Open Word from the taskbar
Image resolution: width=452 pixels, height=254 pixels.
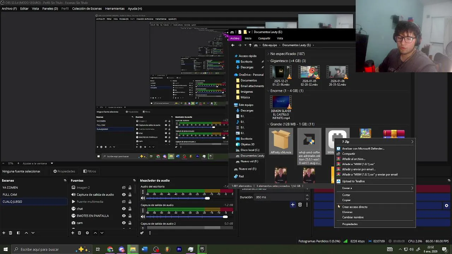tap(144, 249)
